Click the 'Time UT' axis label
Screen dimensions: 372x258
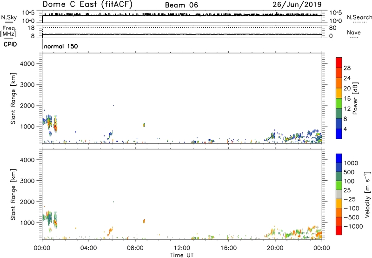tap(182, 255)
